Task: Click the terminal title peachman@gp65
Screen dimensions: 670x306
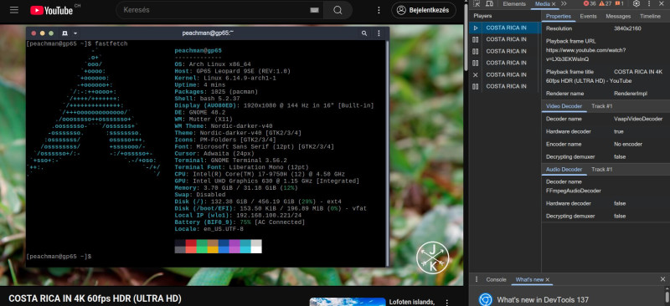Action: (x=208, y=33)
